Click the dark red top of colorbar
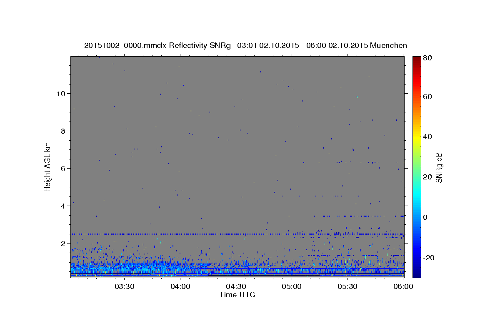 click(x=416, y=60)
